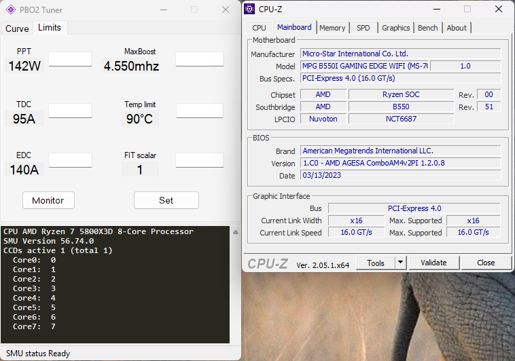Go to the Graphics tab in CPU-Z

[x=396, y=28]
